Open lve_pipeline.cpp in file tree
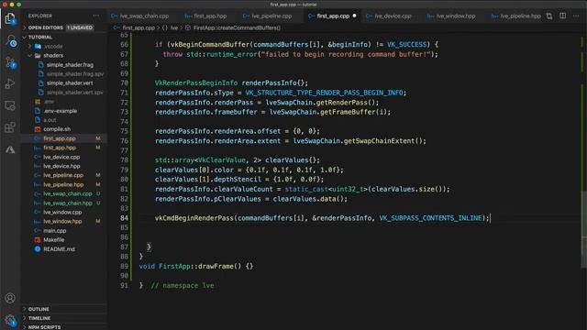587x330 pixels. (63, 175)
